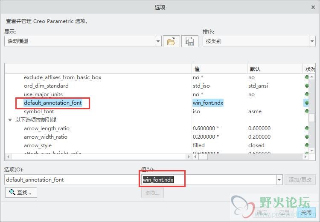320x222 pixels.
Task: Select the arrow_length_ratio option
Action: (47, 128)
